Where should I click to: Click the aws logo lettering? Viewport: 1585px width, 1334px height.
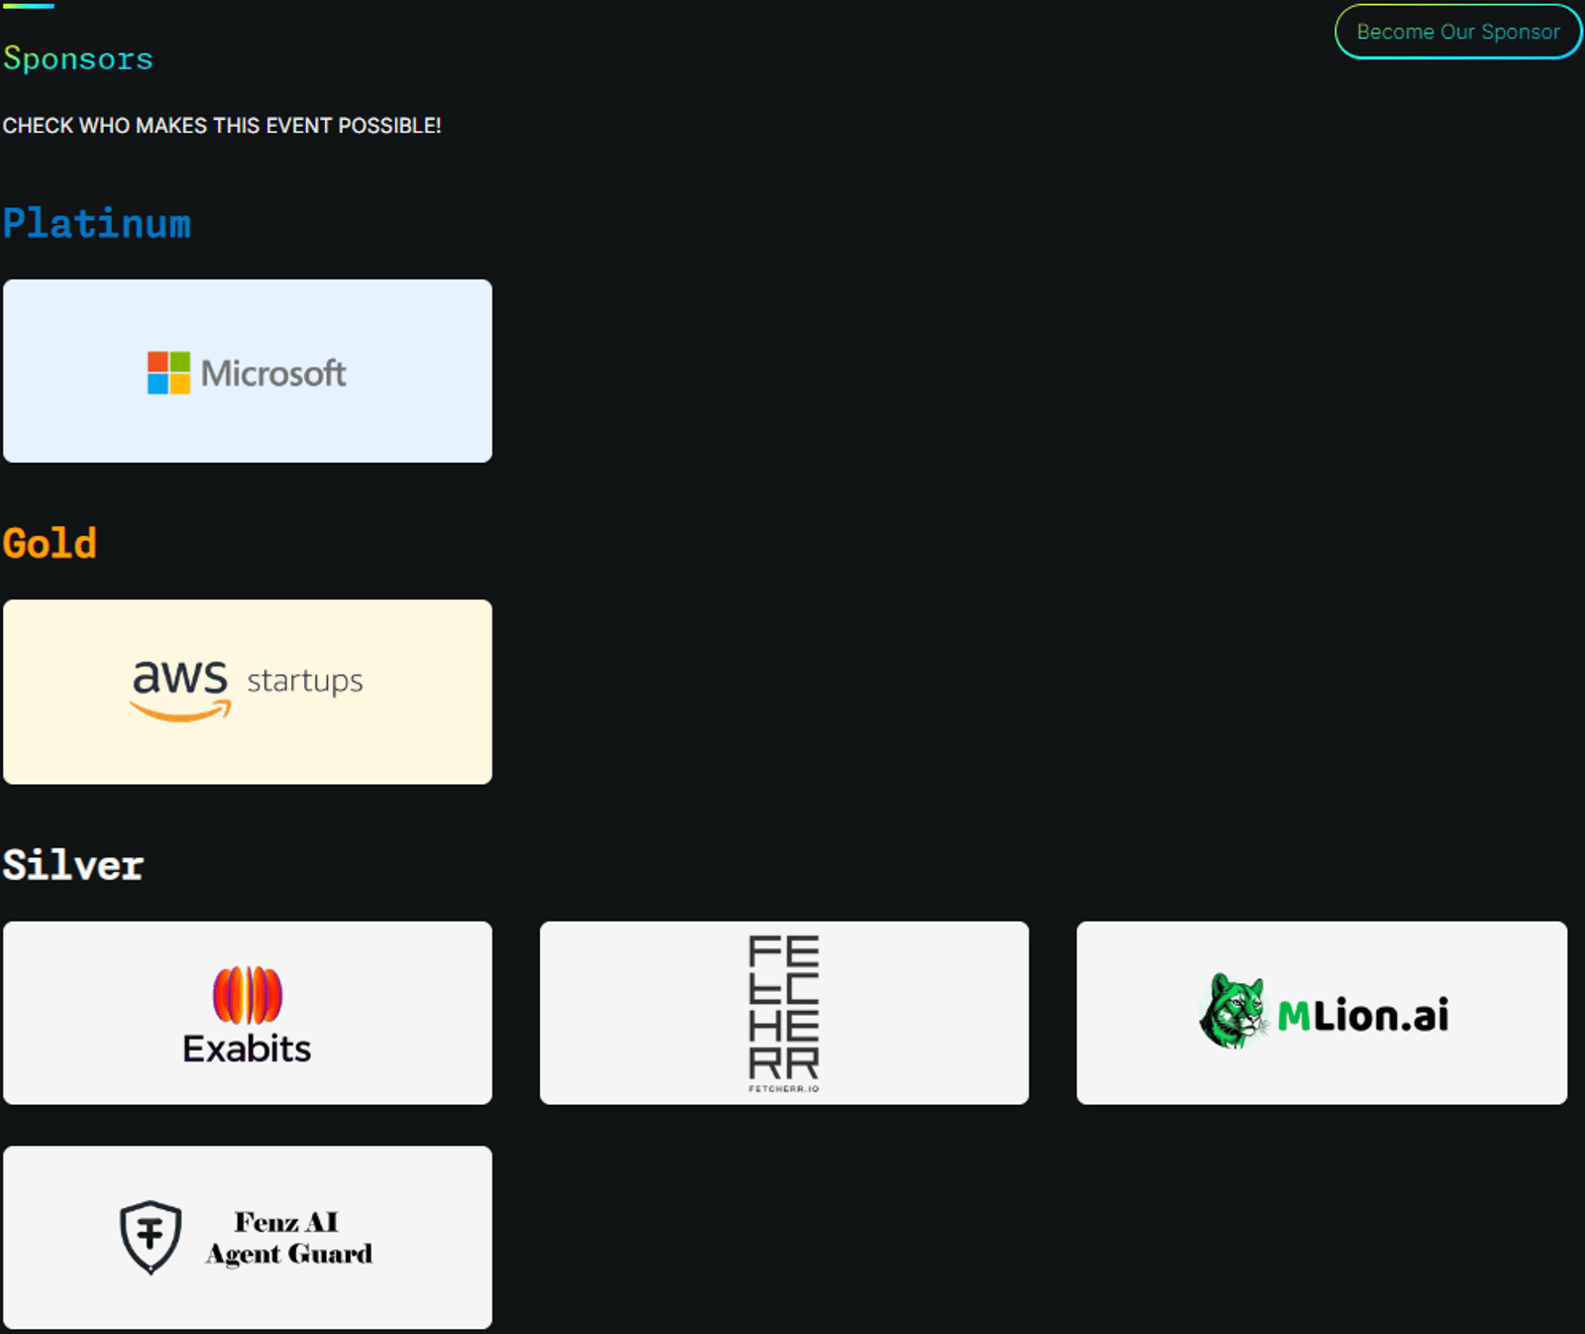click(x=180, y=677)
